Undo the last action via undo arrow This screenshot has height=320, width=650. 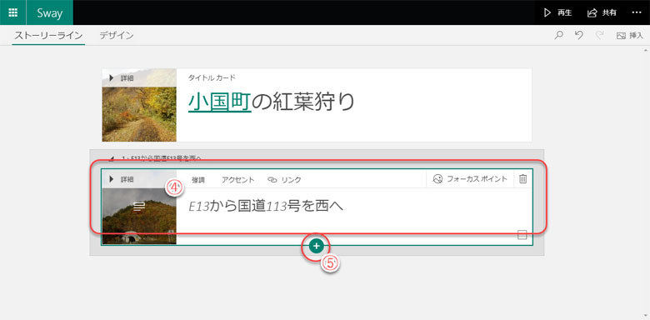click(x=579, y=36)
